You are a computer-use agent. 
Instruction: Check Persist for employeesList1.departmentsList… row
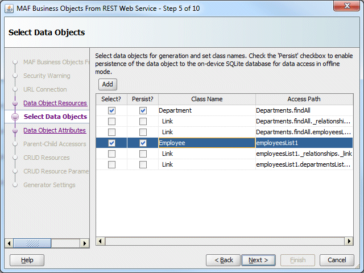pyautogui.click(x=143, y=164)
